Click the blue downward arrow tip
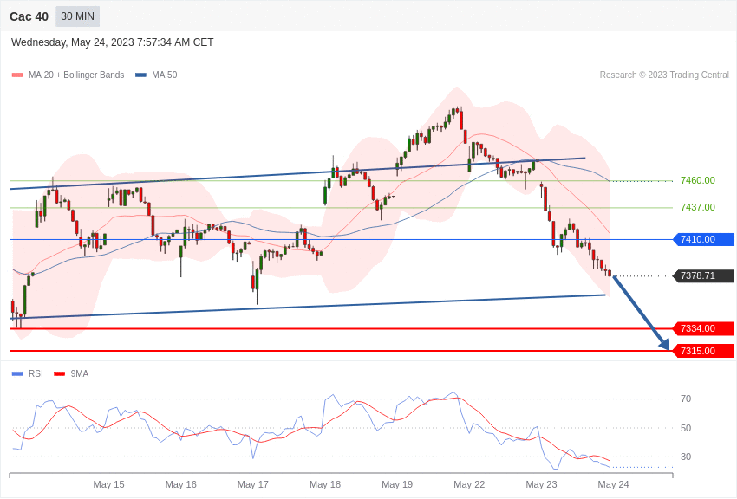The width and height of the screenshot is (737, 499). pyautogui.click(x=666, y=347)
